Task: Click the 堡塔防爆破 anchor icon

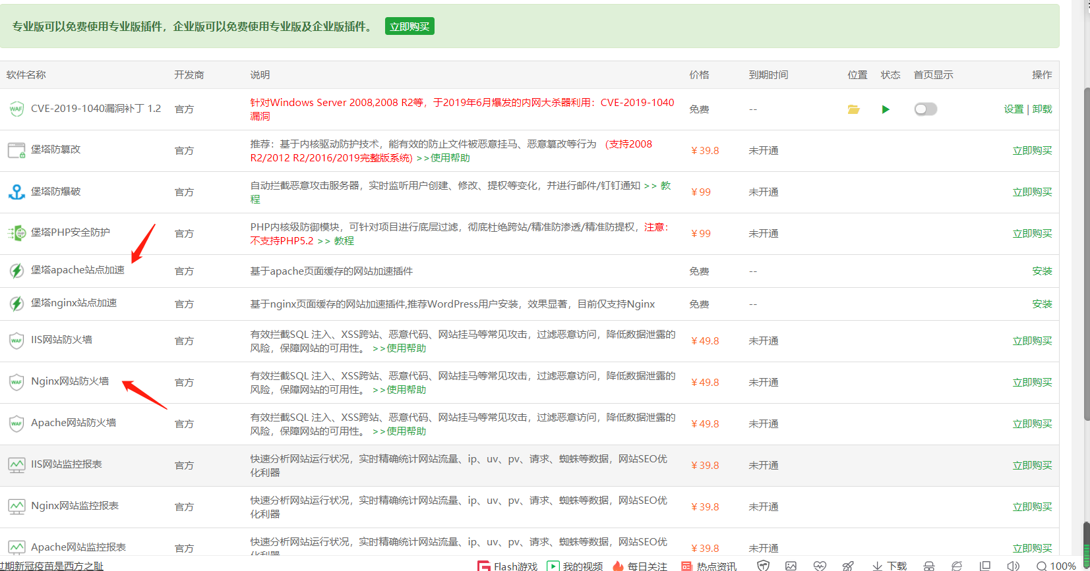Action: coord(16,192)
